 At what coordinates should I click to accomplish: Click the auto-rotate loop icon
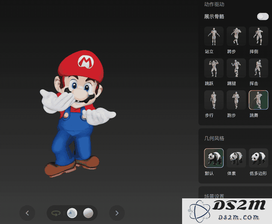click(56, 213)
